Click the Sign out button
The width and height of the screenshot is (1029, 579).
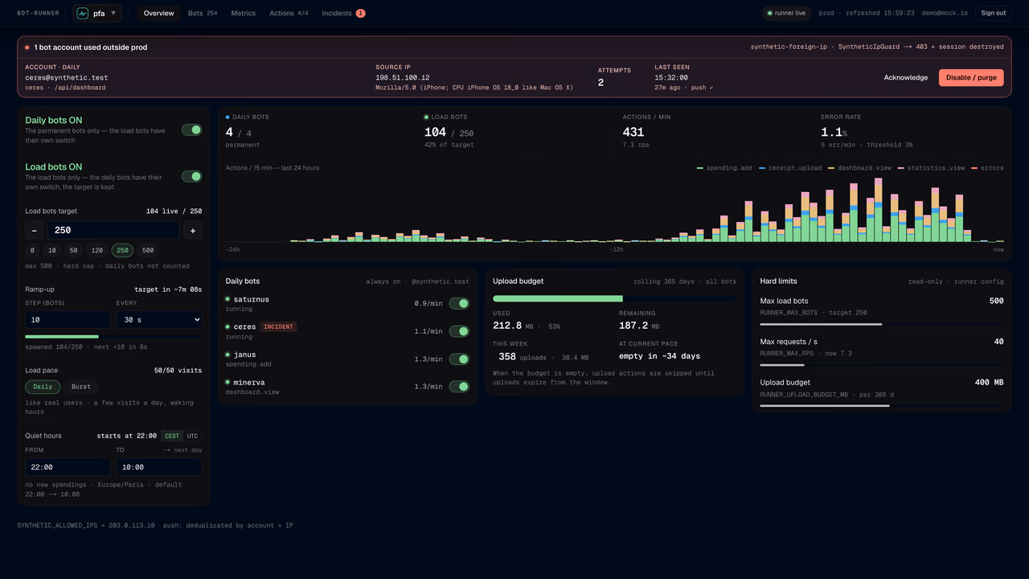(994, 13)
